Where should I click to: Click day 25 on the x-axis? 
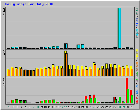[x=107, y=107]
